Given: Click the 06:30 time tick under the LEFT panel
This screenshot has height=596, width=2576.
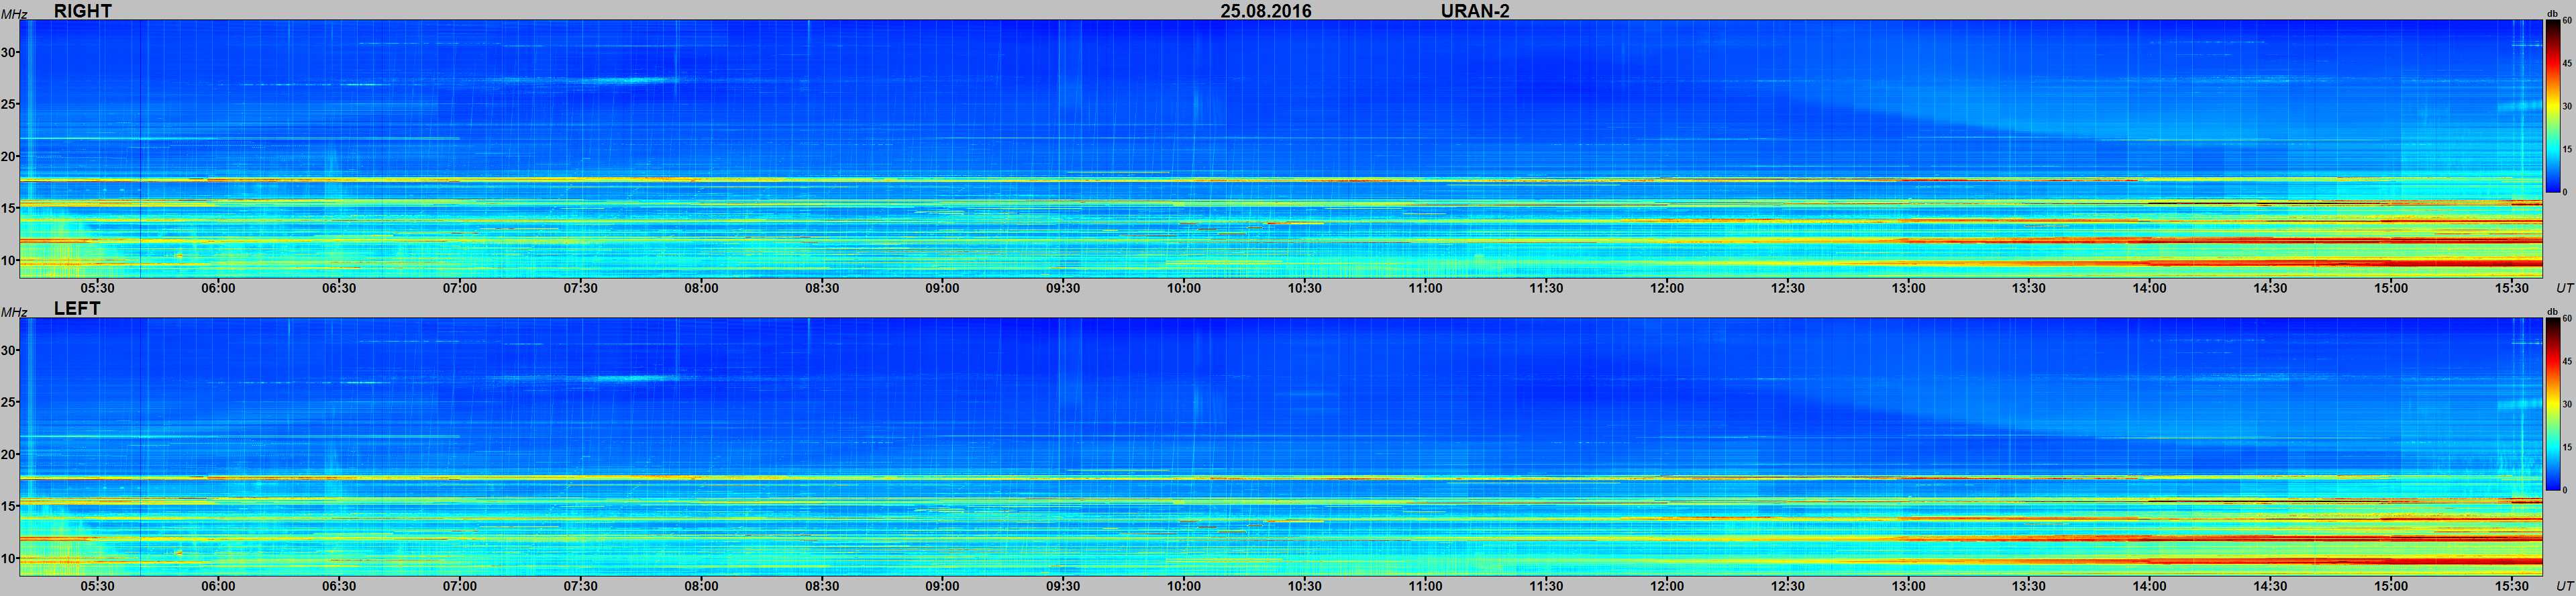Looking at the screenshot, I should tap(339, 586).
